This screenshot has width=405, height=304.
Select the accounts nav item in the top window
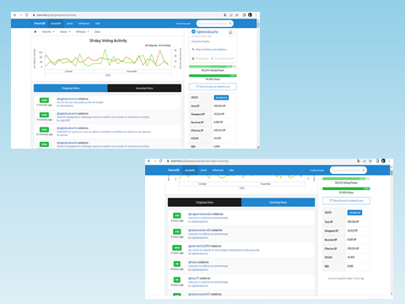[56, 24]
